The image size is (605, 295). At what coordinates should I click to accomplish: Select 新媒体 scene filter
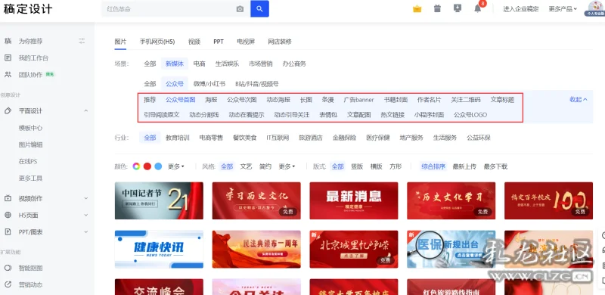(175, 64)
